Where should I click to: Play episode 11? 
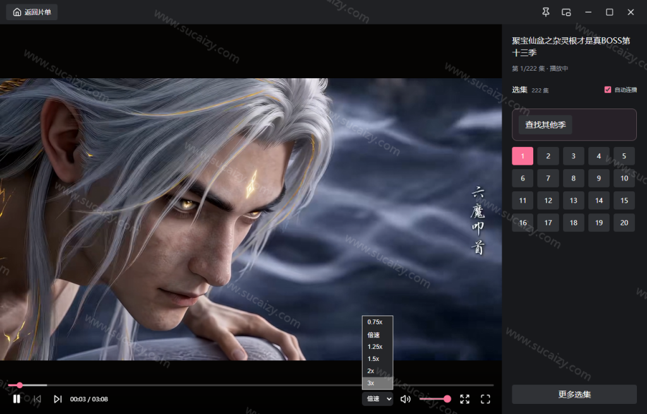(x=523, y=201)
